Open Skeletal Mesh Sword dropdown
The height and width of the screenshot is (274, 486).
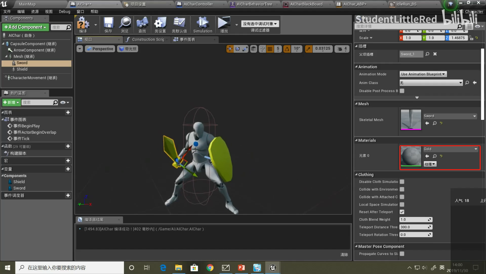point(450,116)
